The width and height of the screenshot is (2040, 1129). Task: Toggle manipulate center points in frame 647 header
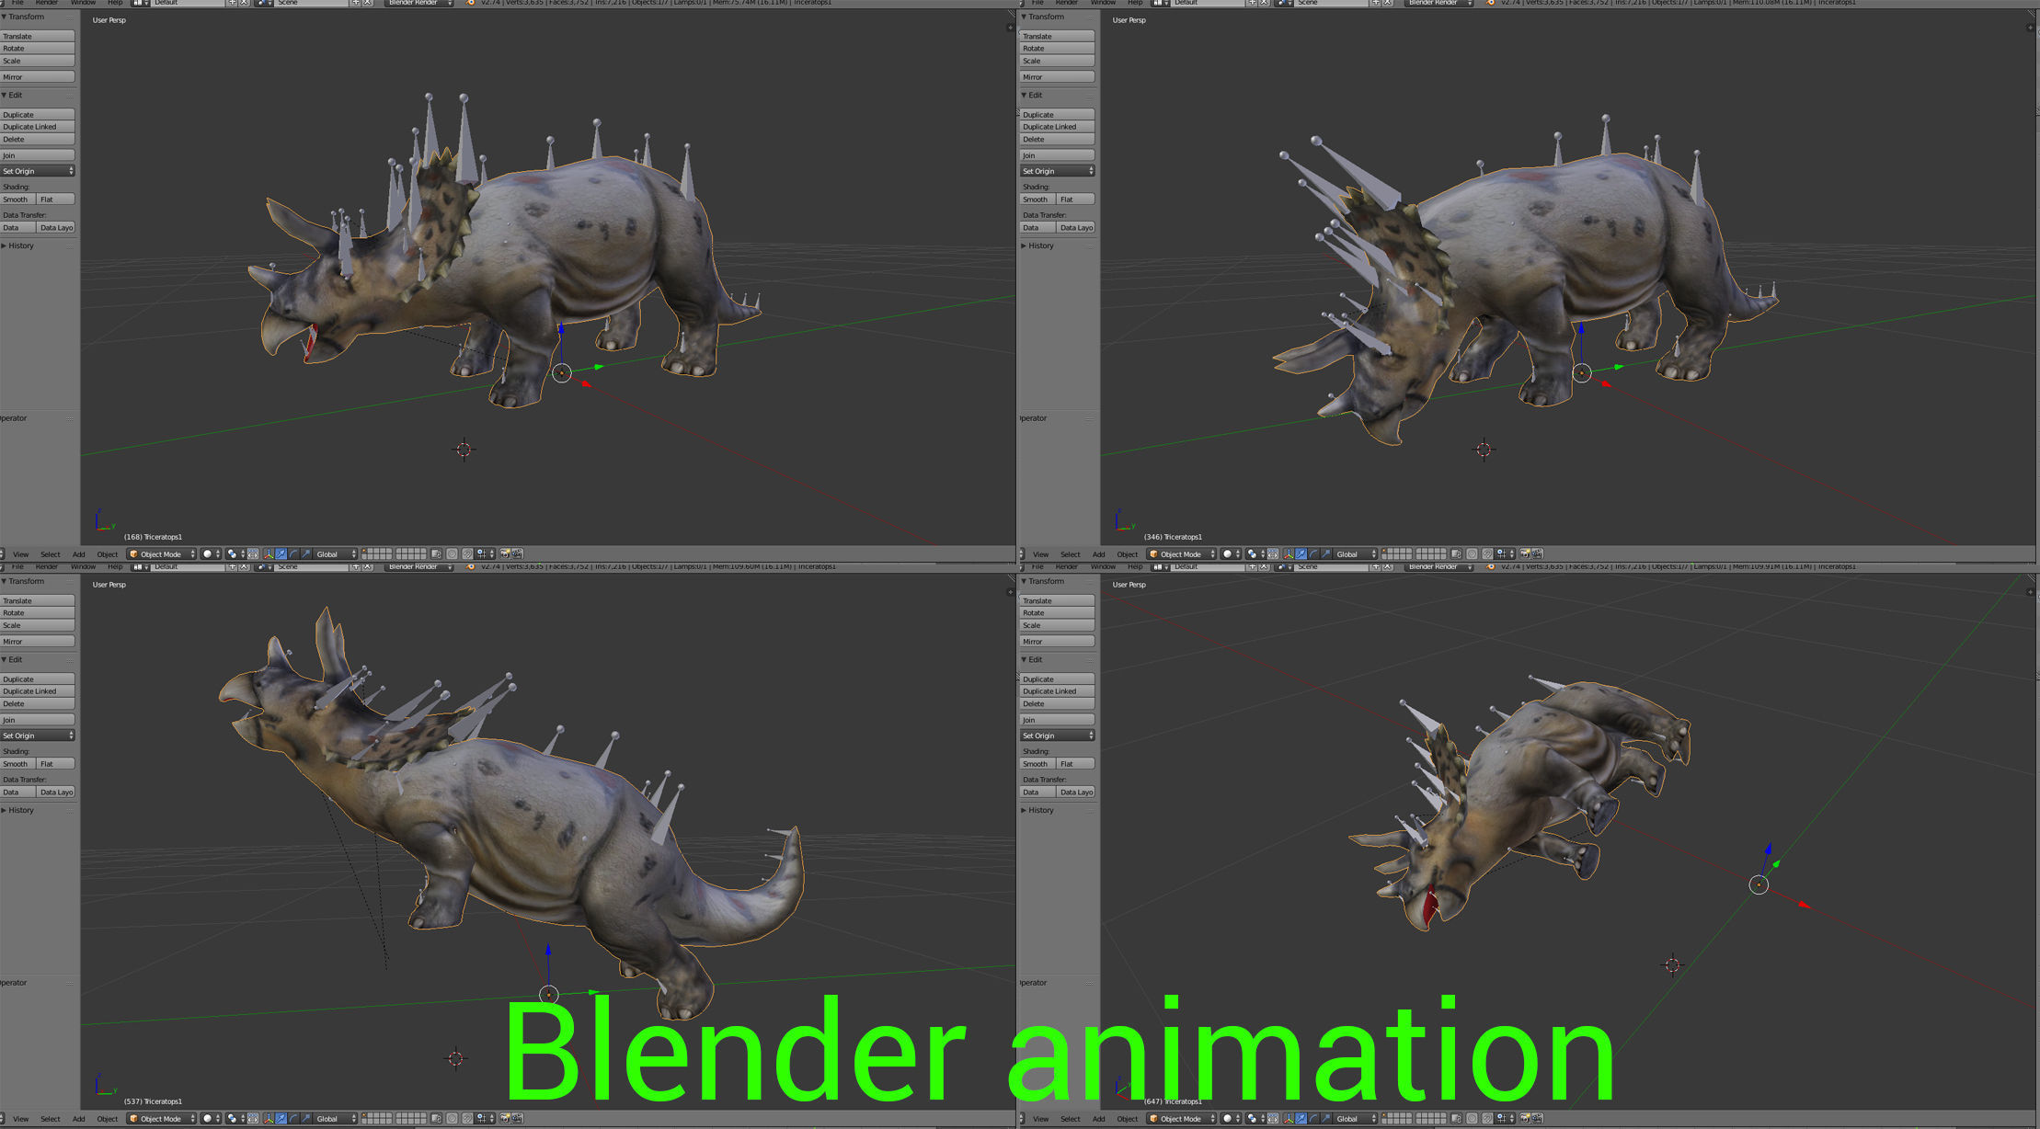point(1273,1118)
